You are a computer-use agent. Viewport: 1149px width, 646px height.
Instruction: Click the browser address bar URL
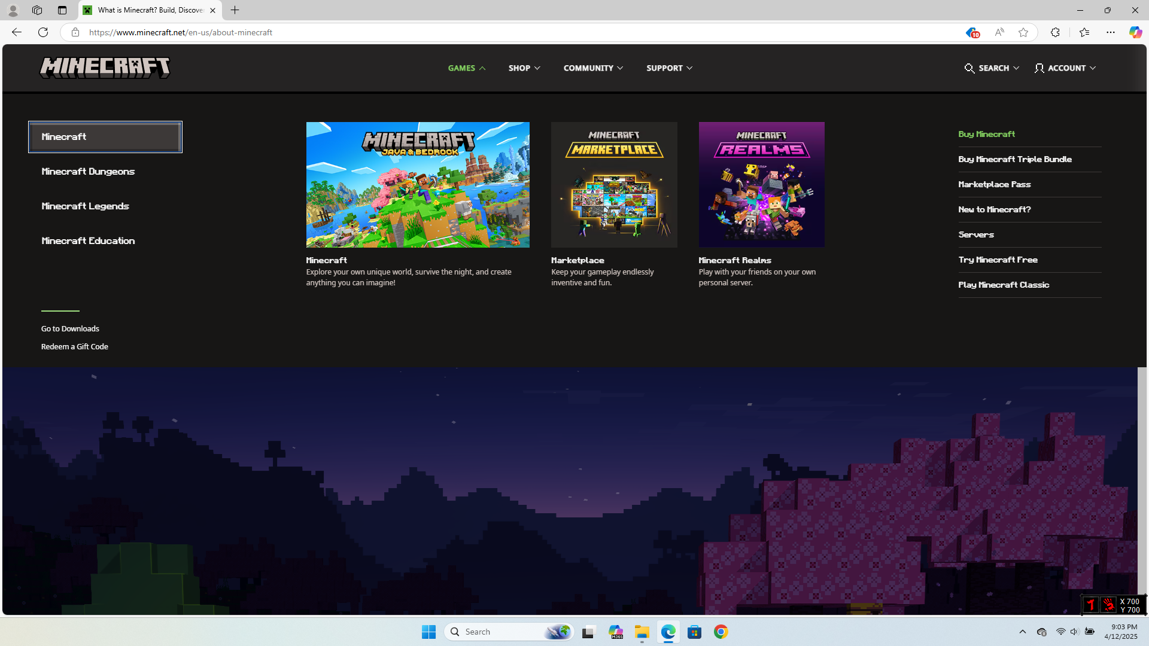(x=181, y=32)
